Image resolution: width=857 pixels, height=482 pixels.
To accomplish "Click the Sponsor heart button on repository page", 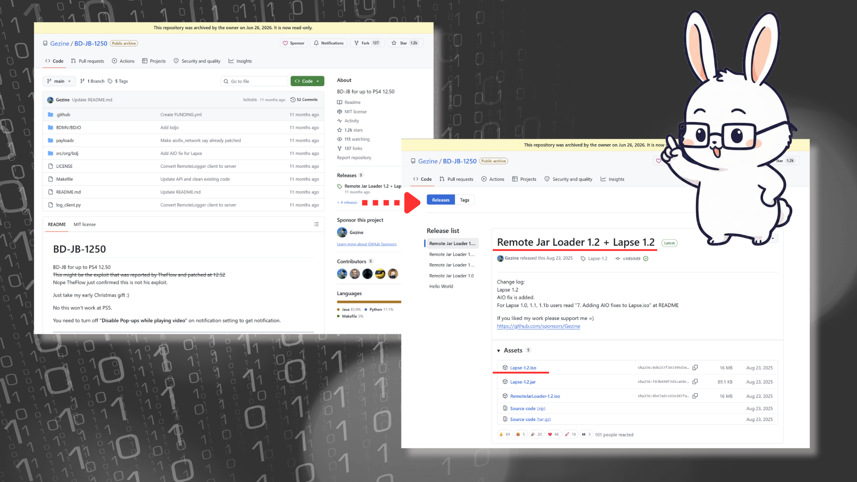I will coord(294,43).
